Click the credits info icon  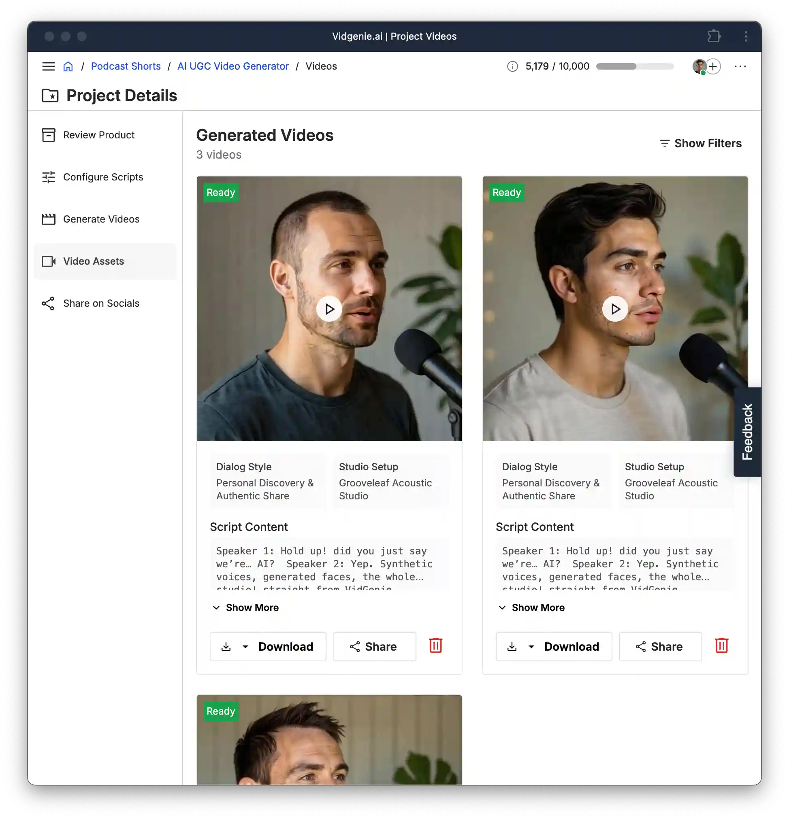(512, 66)
